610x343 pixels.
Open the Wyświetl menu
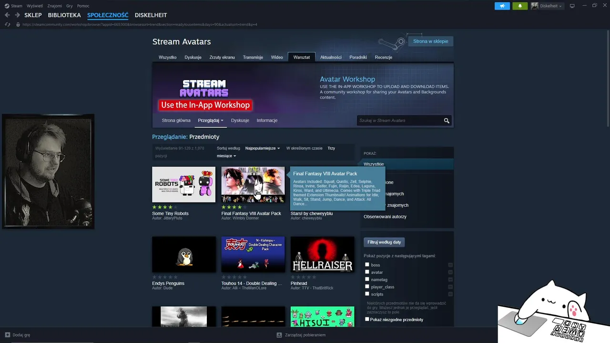click(34, 6)
